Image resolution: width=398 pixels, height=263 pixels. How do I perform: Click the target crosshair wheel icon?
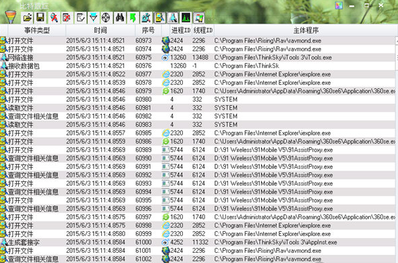[x=107, y=18]
